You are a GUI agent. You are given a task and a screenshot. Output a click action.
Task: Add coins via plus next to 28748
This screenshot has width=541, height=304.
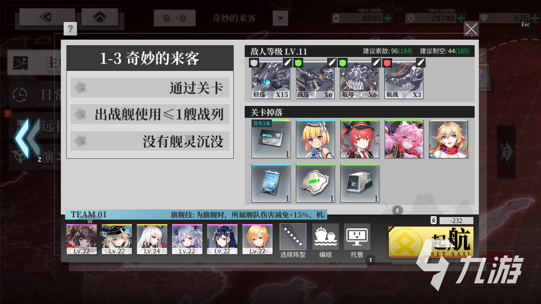point(461,18)
